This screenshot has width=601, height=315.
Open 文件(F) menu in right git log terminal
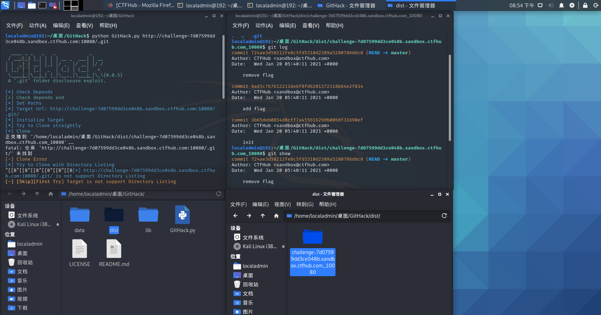tap(241, 26)
